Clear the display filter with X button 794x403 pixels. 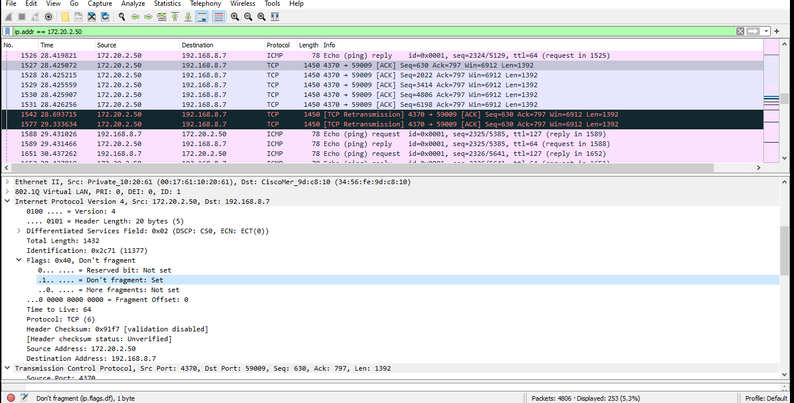[740, 31]
